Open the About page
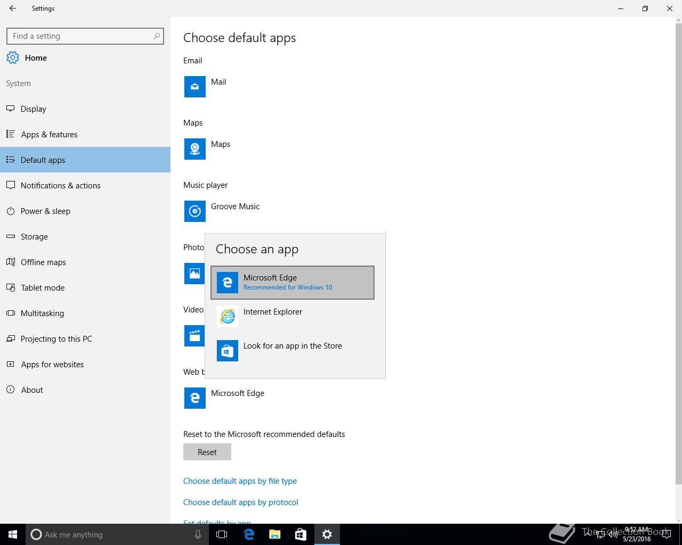Image resolution: width=682 pixels, height=545 pixels. coord(85,390)
